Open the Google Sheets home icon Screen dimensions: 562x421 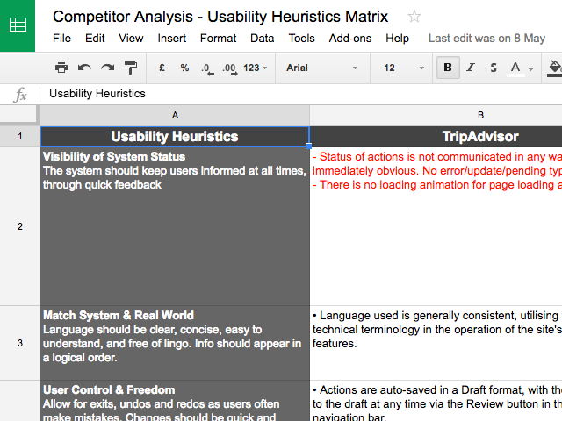tap(18, 25)
